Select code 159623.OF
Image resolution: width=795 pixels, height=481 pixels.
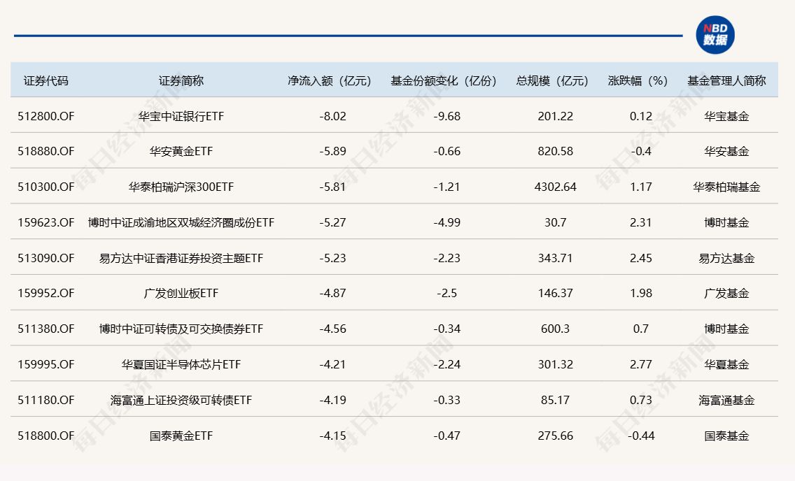pyautogui.click(x=46, y=222)
